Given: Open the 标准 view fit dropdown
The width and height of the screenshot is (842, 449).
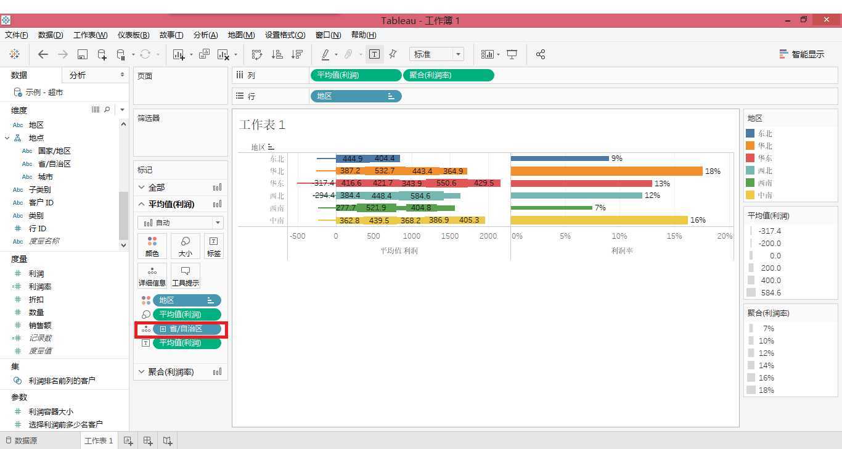Looking at the screenshot, I should pos(436,54).
